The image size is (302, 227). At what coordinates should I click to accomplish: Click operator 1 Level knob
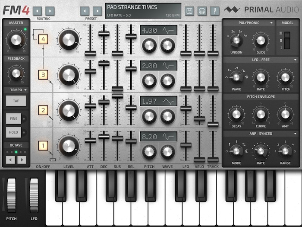click(69, 146)
